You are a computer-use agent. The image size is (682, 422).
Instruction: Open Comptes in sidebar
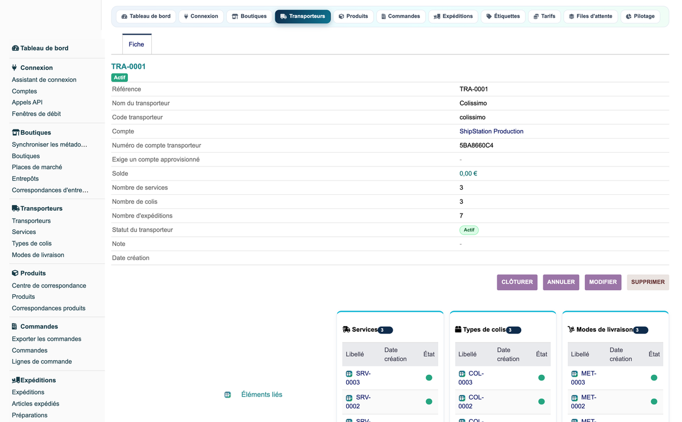[24, 91]
